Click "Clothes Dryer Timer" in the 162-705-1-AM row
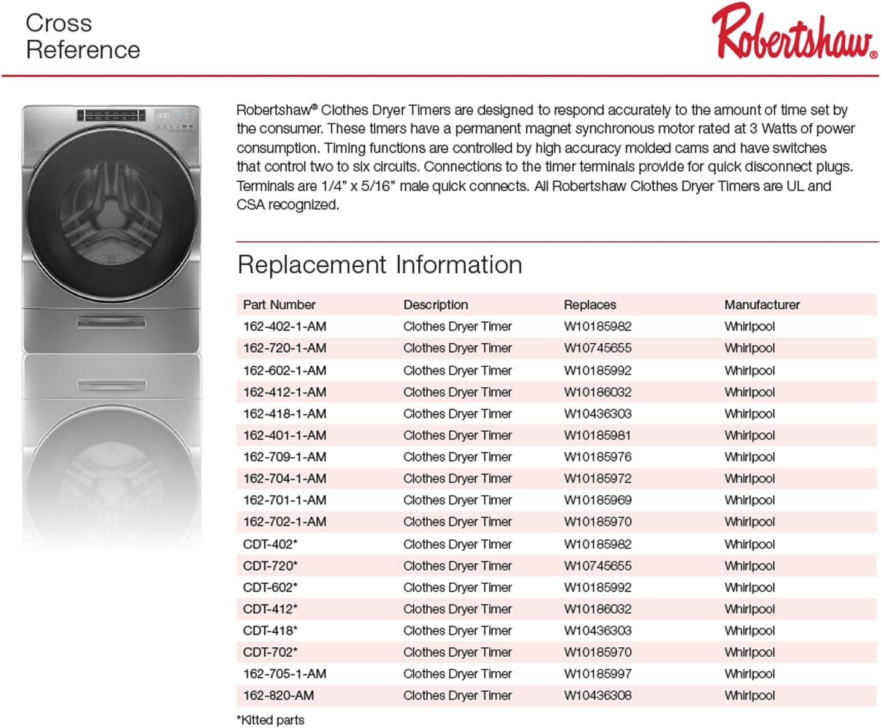This screenshot has width=881, height=728. click(457, 674)
